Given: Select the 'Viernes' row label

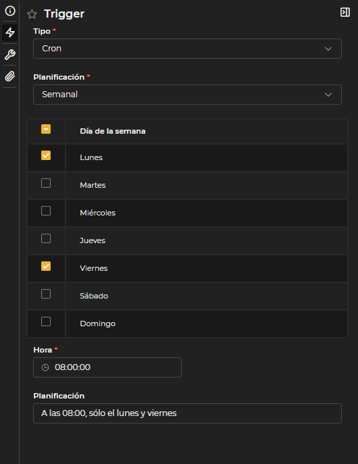Looking at the screenshot, I should pos(94,268).
